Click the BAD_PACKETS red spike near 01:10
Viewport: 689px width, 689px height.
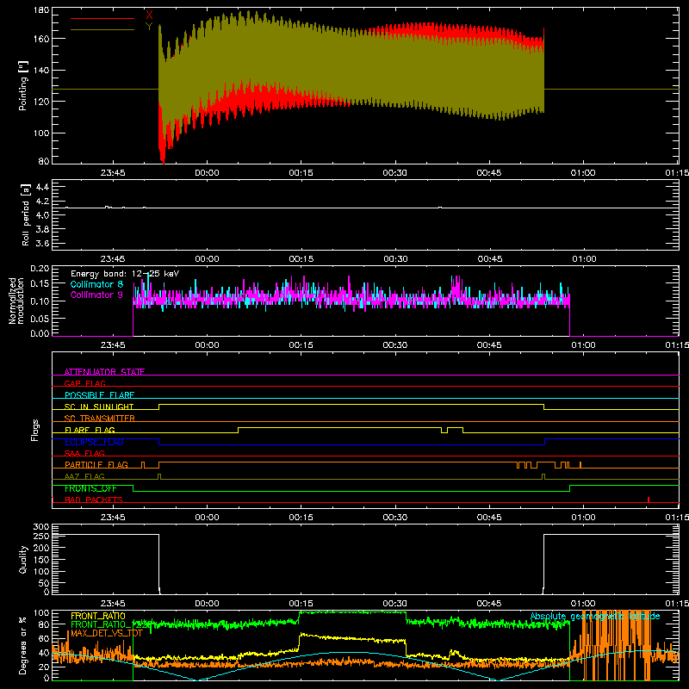coord(649,500)
